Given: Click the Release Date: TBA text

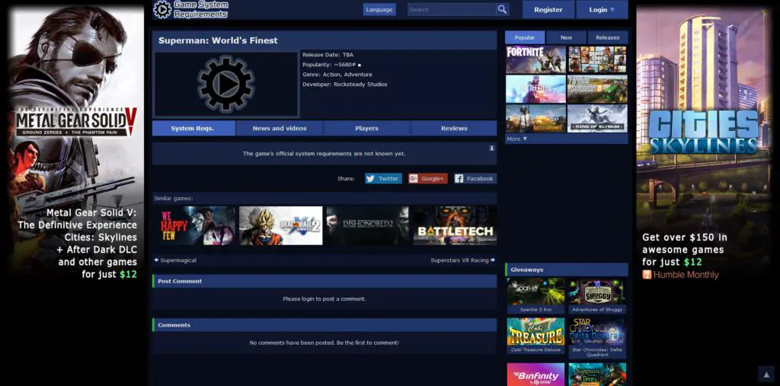Looking at the screenshot, I should pos(328,55).
